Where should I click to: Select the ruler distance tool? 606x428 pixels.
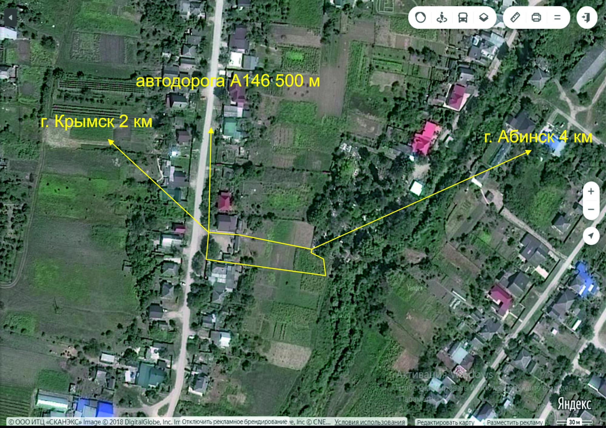coord(515,17)
